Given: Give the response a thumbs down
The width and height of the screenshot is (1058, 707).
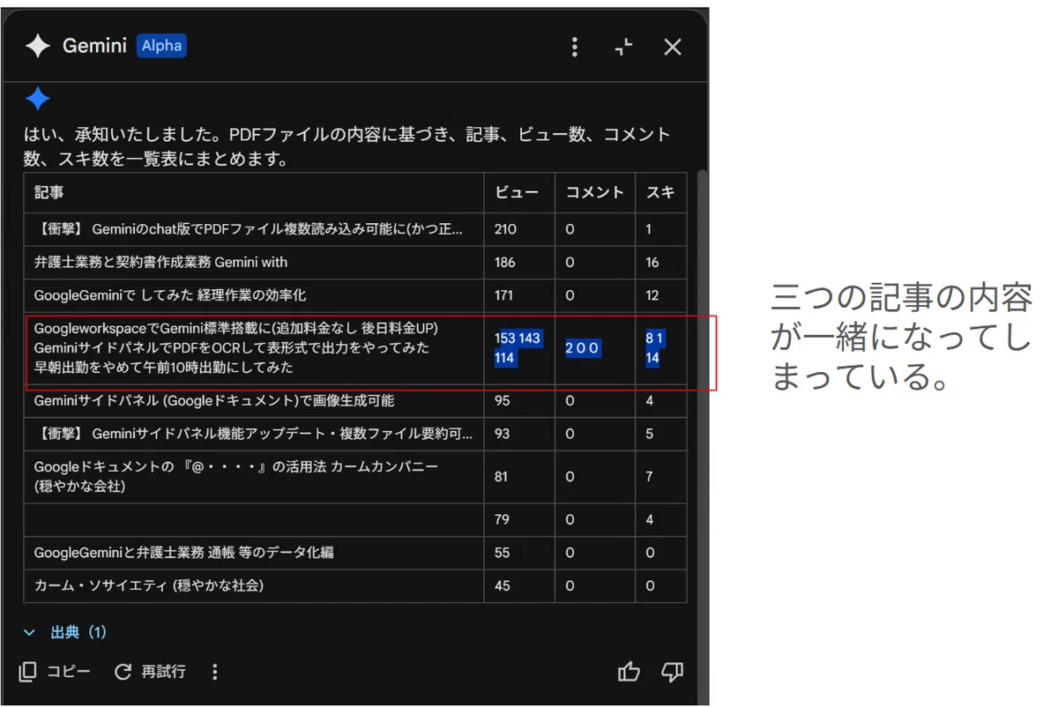Looking at the screenshot, I should coord(672,672).
